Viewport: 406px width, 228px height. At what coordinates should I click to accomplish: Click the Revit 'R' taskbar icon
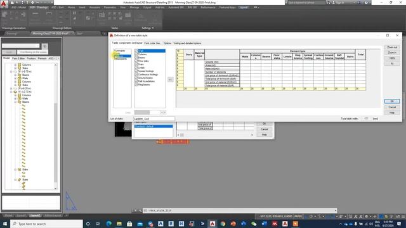click(x=171, y=224)
